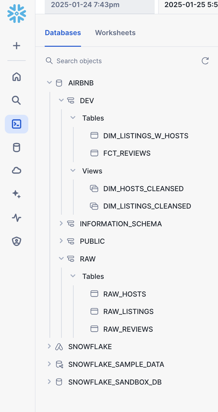Expand the SNOWFLAKE_SAMPLE_DATA database
The image size is (218, 412).
(49, 364)
